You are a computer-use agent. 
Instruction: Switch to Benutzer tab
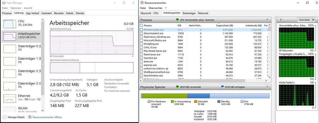(x=59, y=13)
